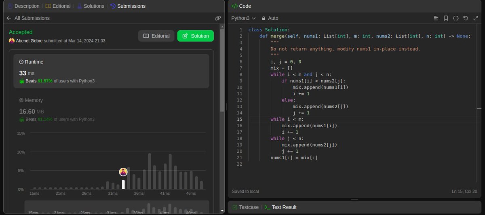
Task: Click the Auto setting label
Action: coord(273,18)
